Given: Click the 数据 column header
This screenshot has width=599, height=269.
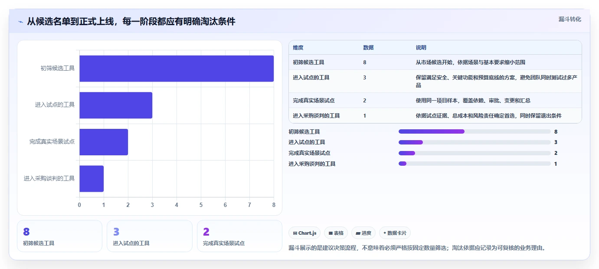Looking at the screenshot, I should (368, 48).
